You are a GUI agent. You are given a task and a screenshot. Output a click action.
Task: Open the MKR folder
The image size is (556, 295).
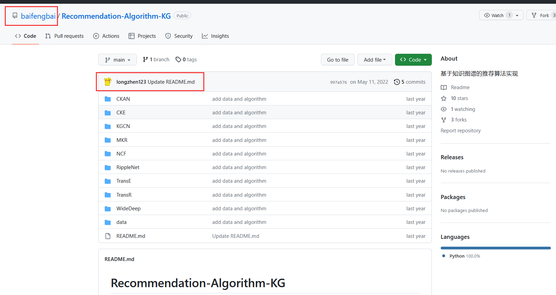coord(122,140)
